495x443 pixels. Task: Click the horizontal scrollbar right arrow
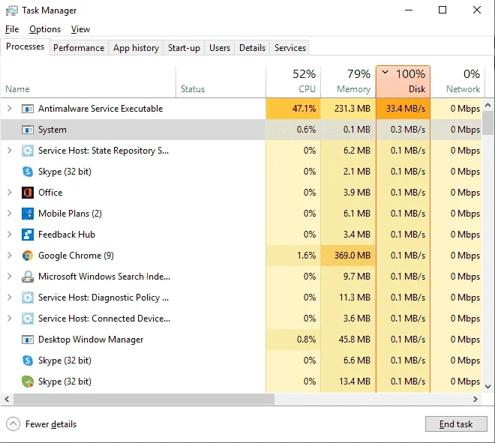click(475, 399)
